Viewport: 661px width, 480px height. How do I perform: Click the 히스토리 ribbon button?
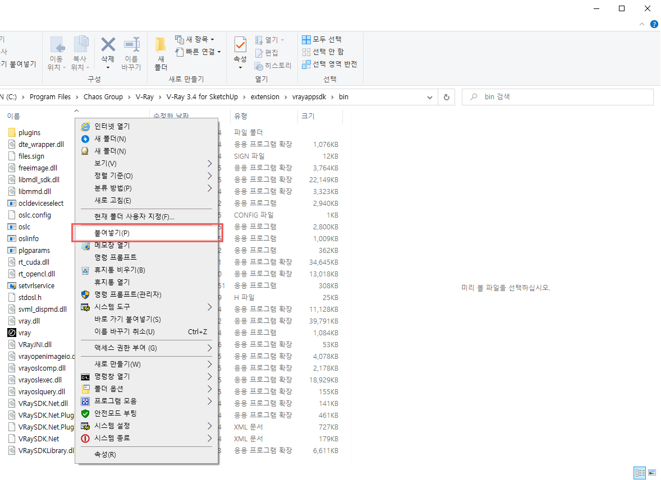273,66
